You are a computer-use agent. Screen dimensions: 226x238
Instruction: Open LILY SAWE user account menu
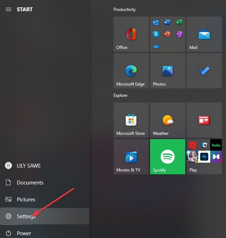[45, 165]
